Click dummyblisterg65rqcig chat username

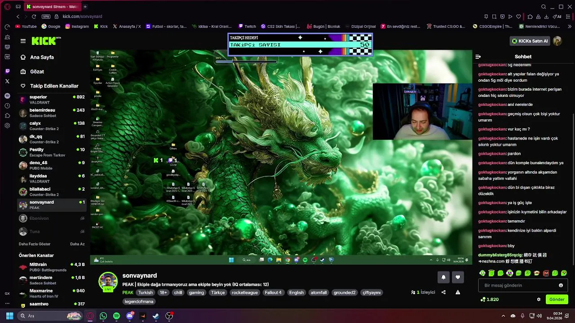(500, 255)
